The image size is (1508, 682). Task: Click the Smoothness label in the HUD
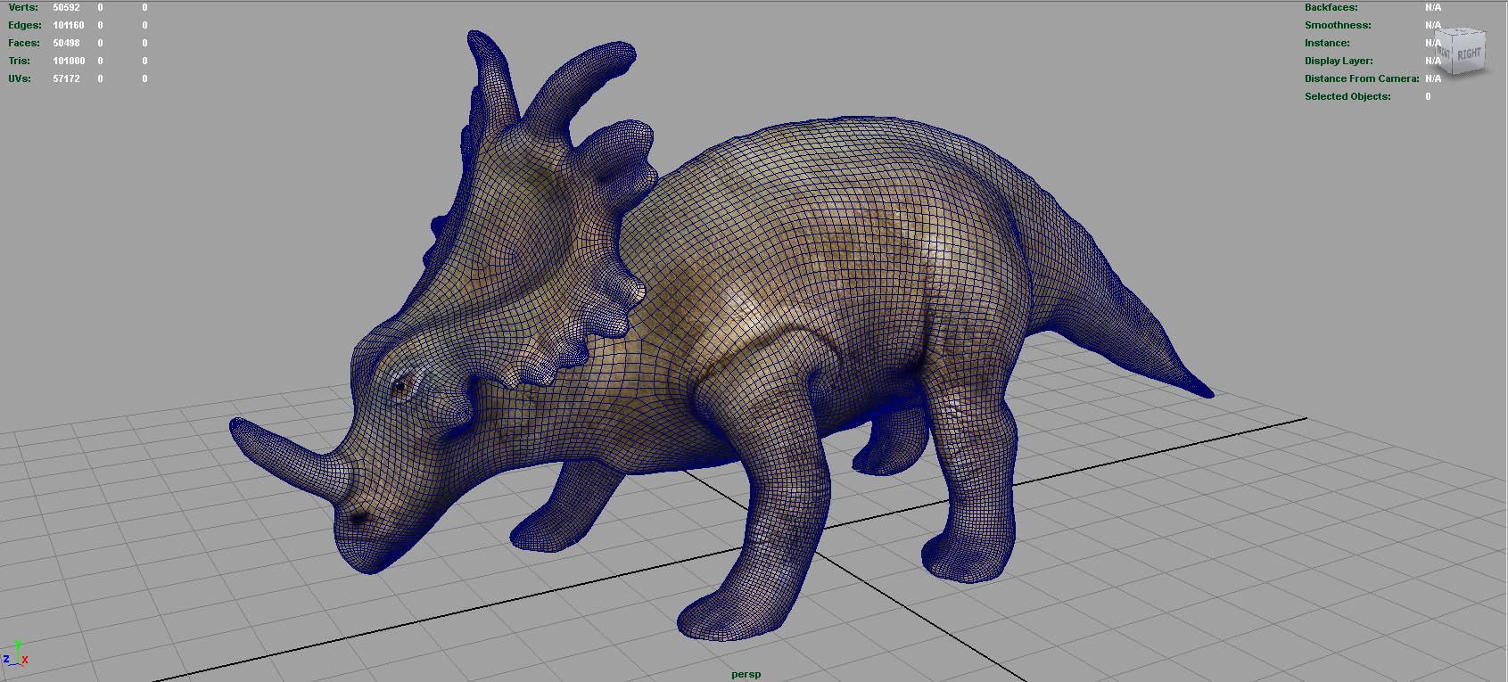point(1338,25)
